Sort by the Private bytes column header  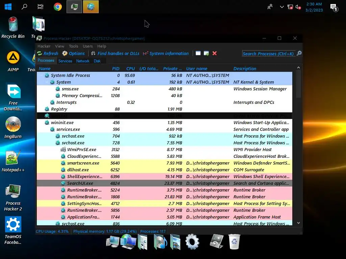click(172, 68)
